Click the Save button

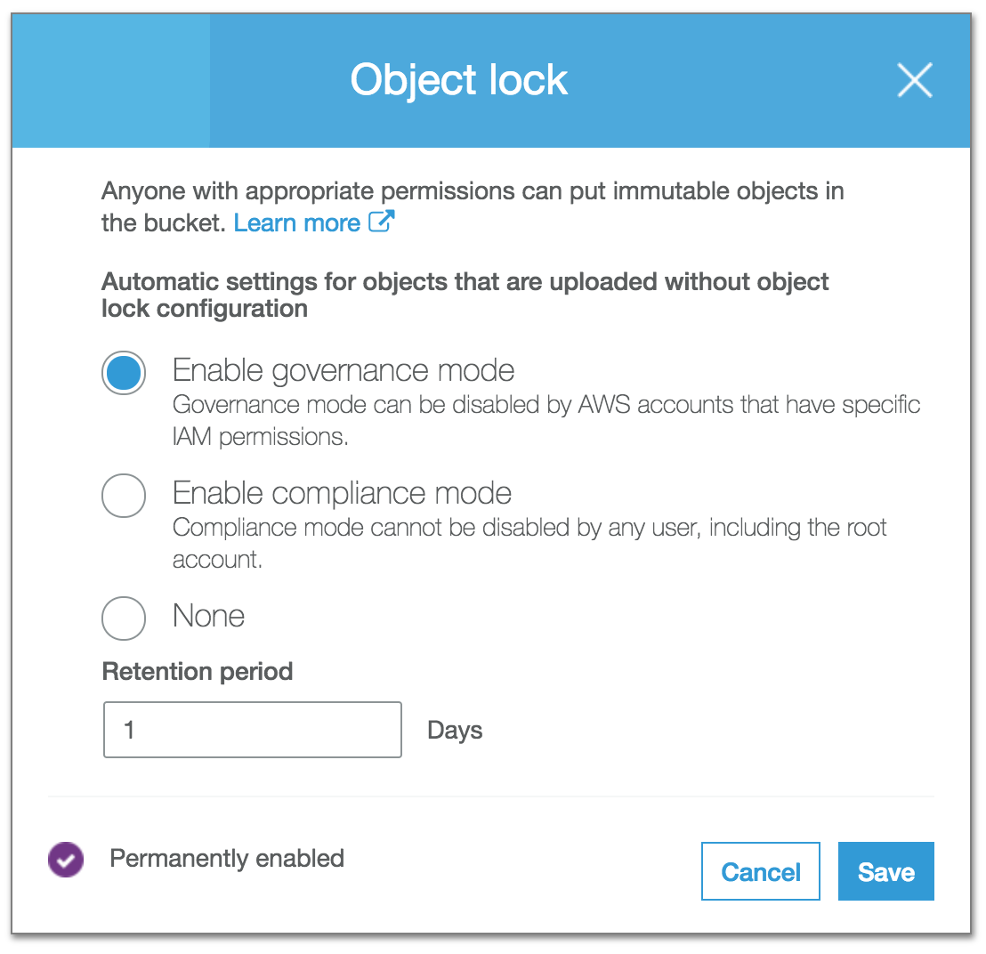point(885,871)
